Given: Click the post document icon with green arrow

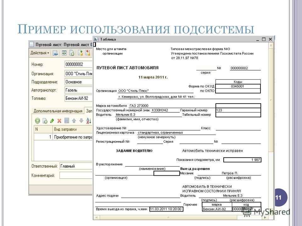Looking at the screenshot, I should pyautogui.click(x=80, y=53).
